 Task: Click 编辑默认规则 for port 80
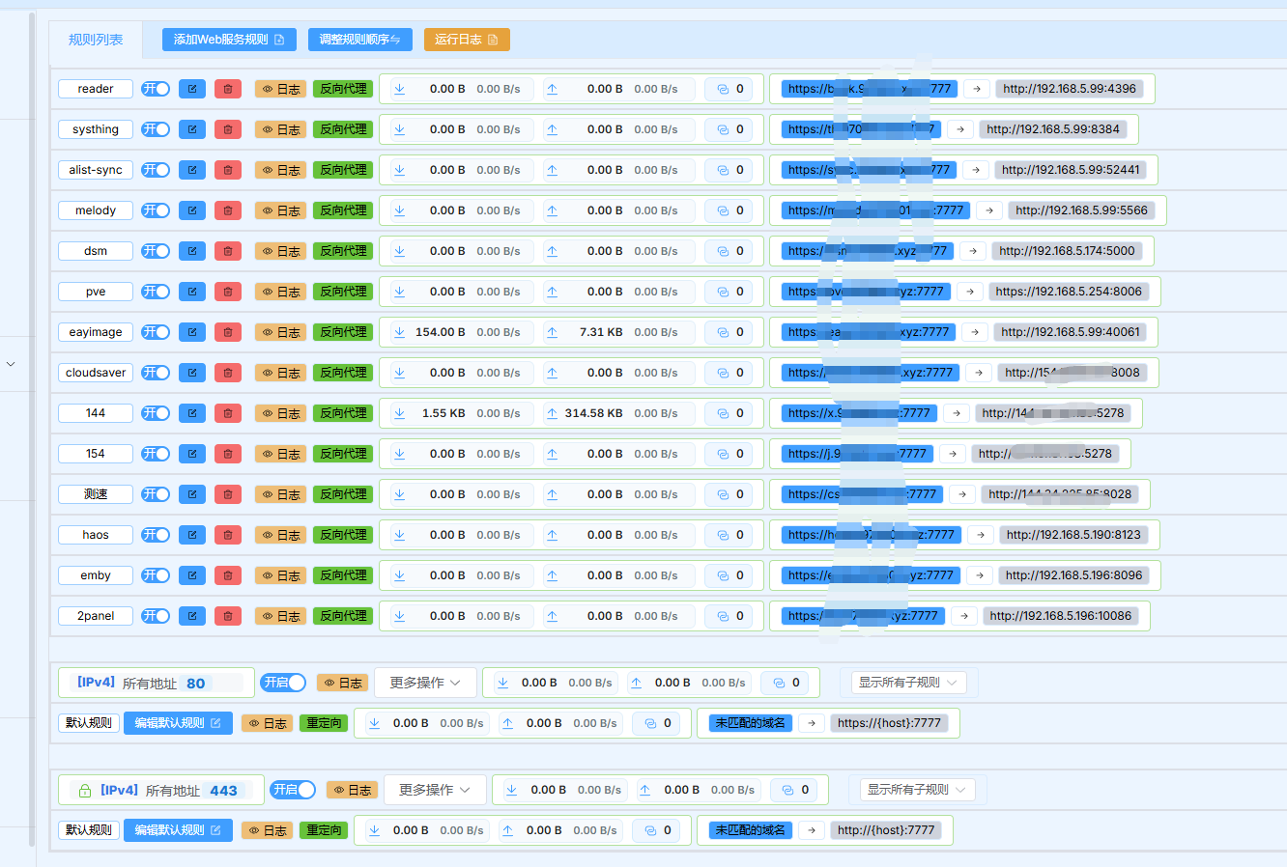178,723
